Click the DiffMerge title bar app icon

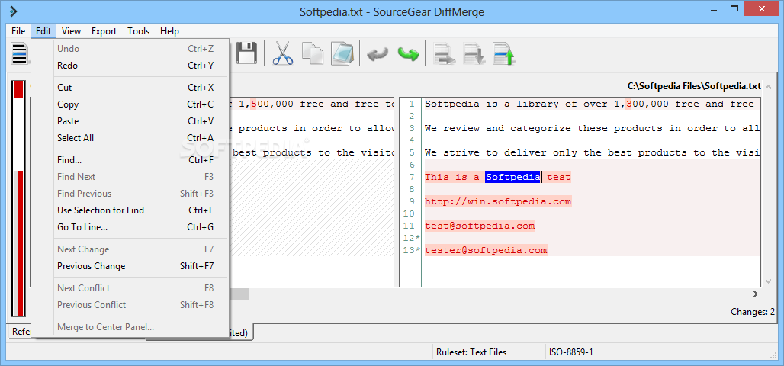(x=14, y=11)
